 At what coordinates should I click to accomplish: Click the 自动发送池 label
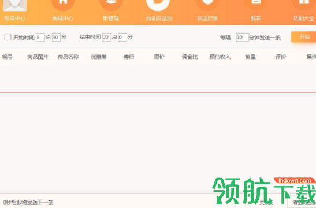159,18
